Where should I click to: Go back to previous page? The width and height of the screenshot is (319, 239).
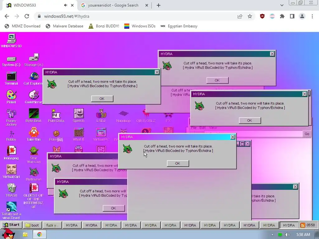(7, 16)
